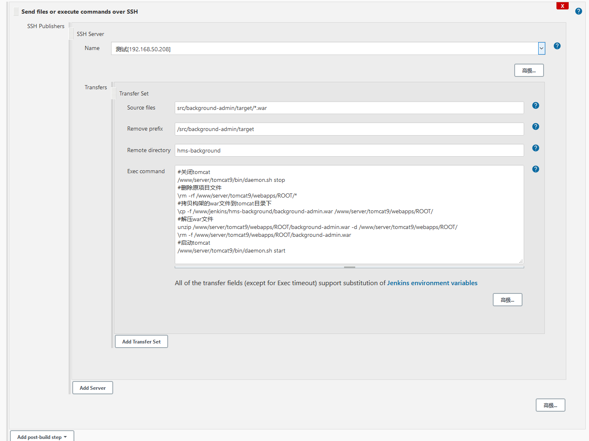
Task: Click the 'SSH Publishers' label
Action: tap(46, 26)
